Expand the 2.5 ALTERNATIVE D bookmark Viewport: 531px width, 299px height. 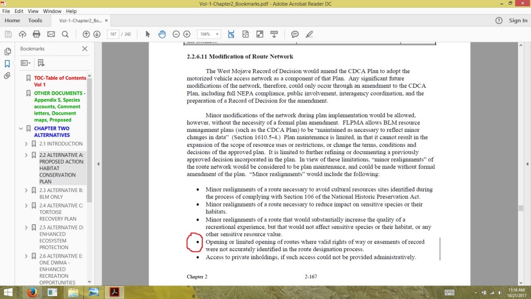(26, 227)
